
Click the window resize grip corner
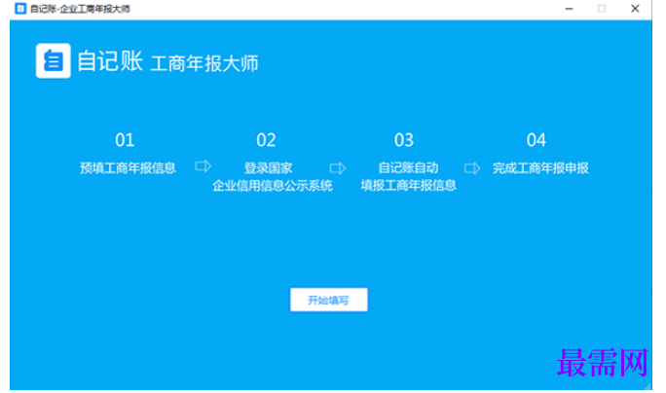pos(647,386)
